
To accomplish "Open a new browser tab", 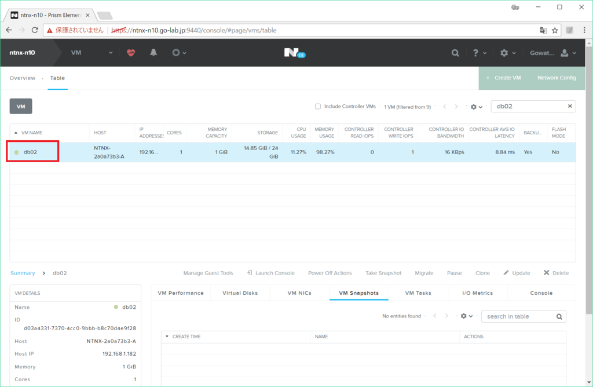I will (x=105, y=16).
